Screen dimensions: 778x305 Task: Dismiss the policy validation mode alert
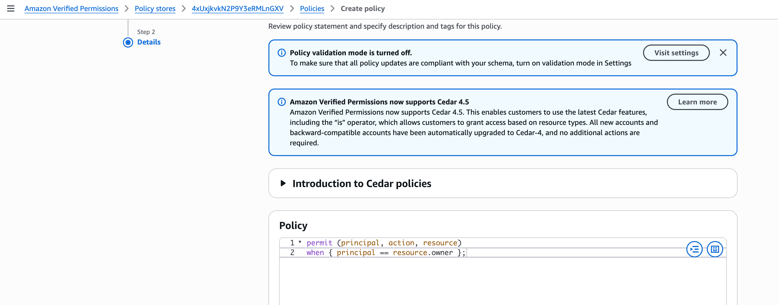click(723, 53)
